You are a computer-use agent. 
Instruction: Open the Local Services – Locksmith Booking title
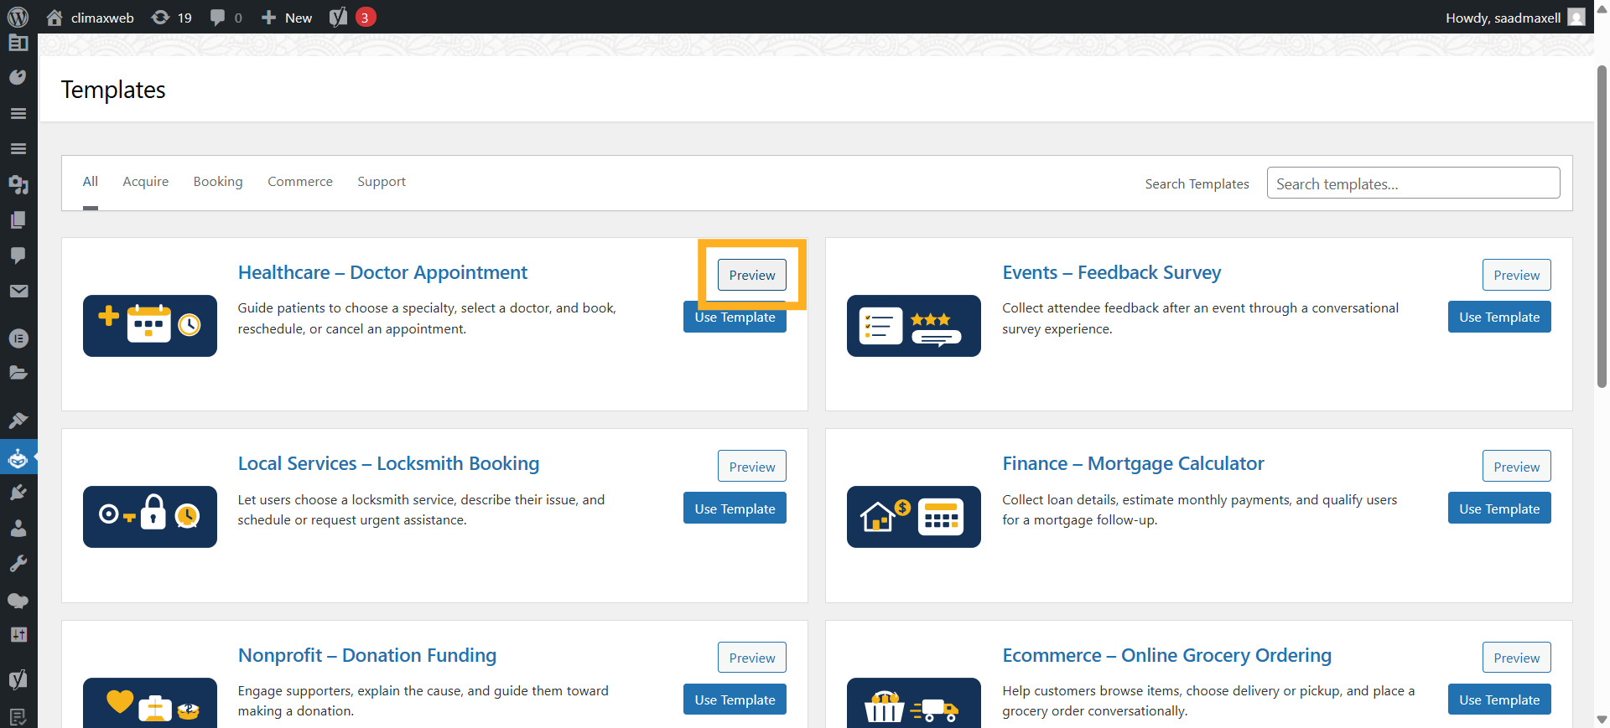(x=388, y=463)
